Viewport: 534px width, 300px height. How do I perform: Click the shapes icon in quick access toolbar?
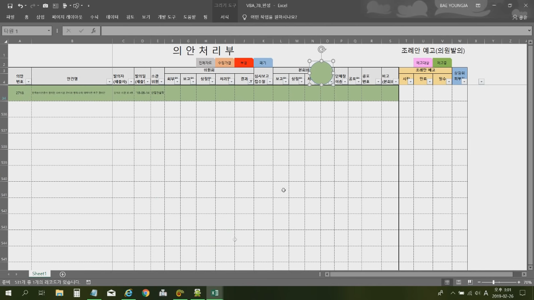[76, 6]
